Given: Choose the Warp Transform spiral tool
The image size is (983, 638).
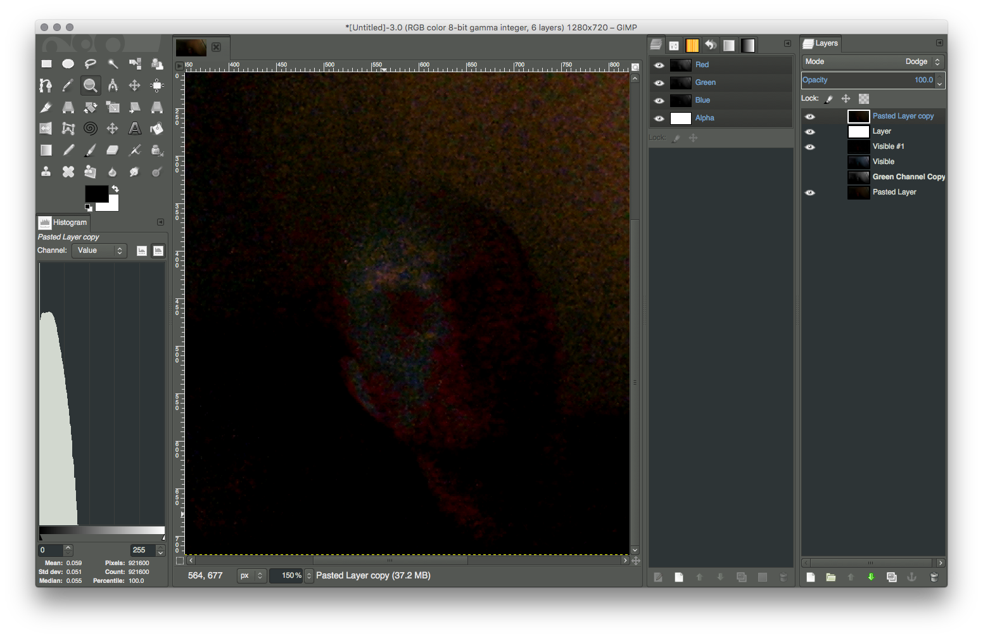Looking at the screenshot, I should [x=91, y=129].
